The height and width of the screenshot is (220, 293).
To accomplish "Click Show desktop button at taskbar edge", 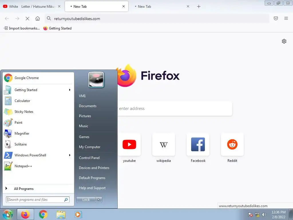I will [291, 214].
